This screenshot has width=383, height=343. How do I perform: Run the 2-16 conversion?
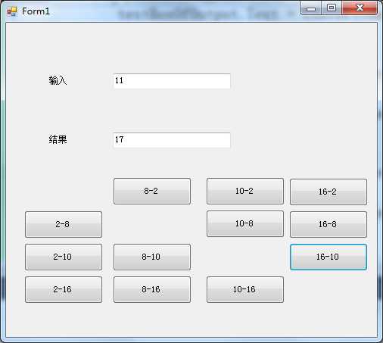coord(64,289)
